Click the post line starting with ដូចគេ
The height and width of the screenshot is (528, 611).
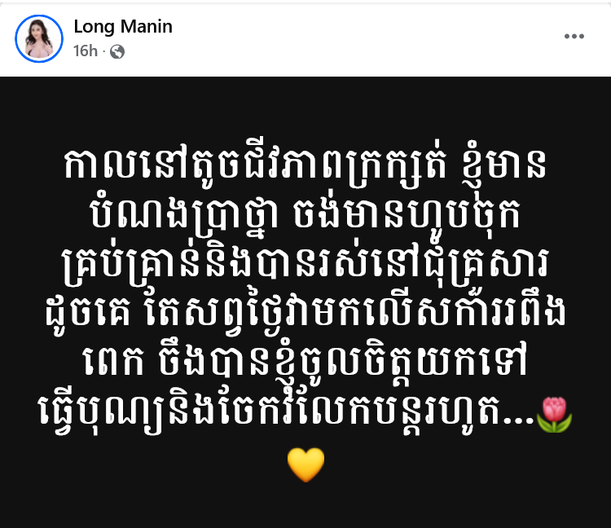(305, 312)
